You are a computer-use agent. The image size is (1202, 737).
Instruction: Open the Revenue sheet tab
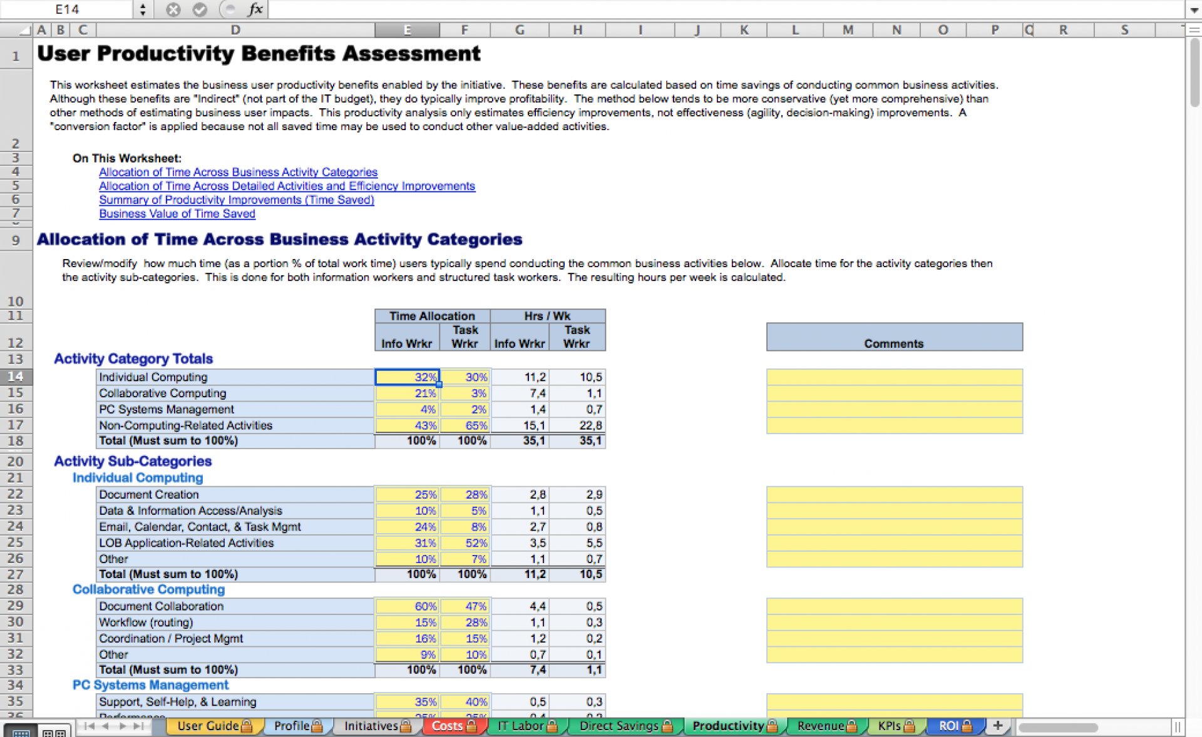[826, 726]
